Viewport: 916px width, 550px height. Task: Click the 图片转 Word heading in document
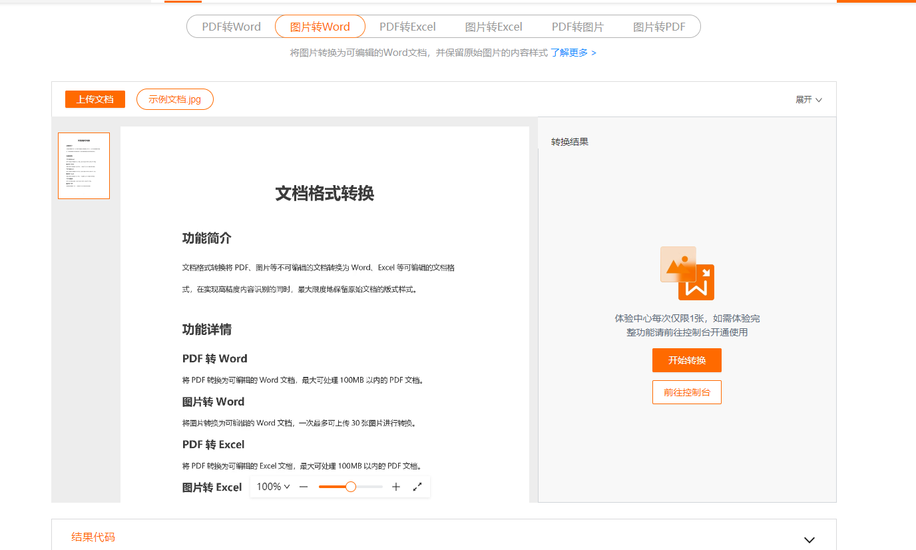tap(213, 402)
